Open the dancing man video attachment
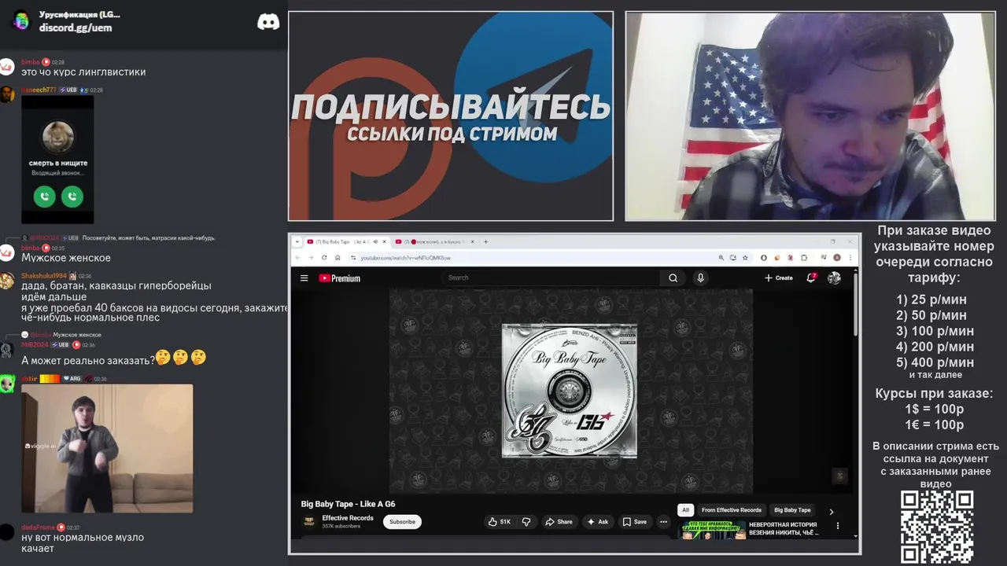 pyautogui.click(x=107, y=448)
